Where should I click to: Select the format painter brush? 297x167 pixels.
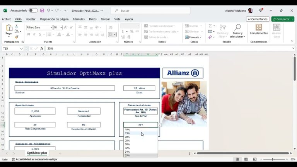(17, 37)
